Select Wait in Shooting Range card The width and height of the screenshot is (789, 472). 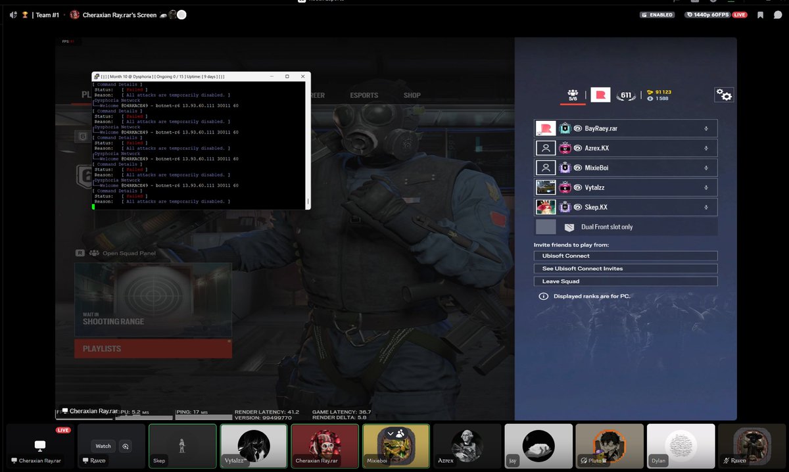click(153, 299)
